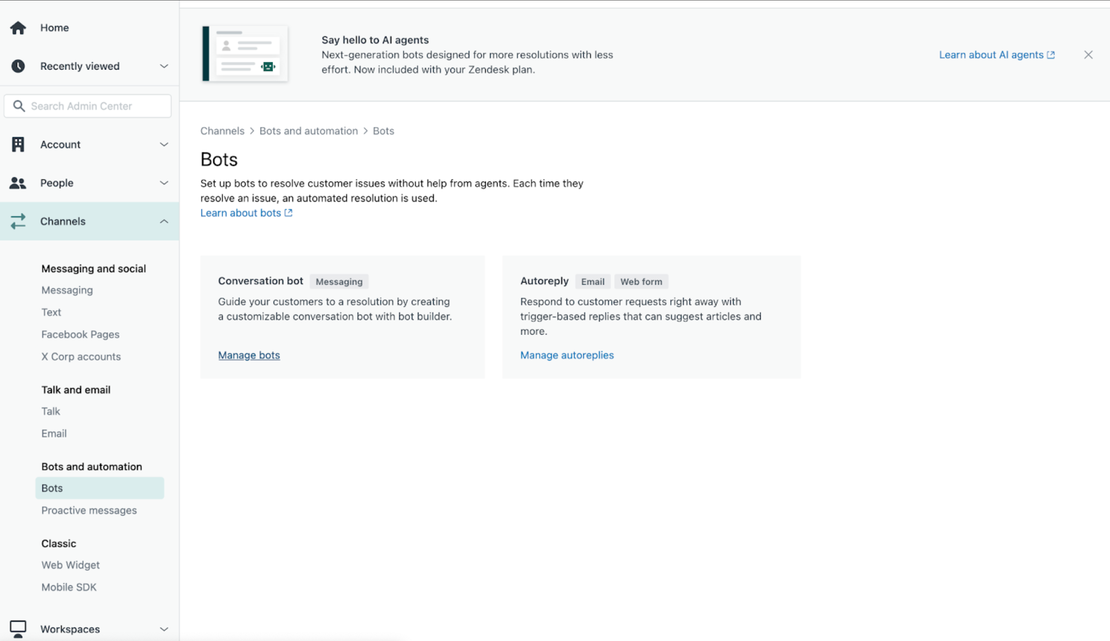Viewport: 1110px width, 641px height.
Task: Open the Facebook Pages sidebar item
Action: pyautogui.click(x=80, y=334)
